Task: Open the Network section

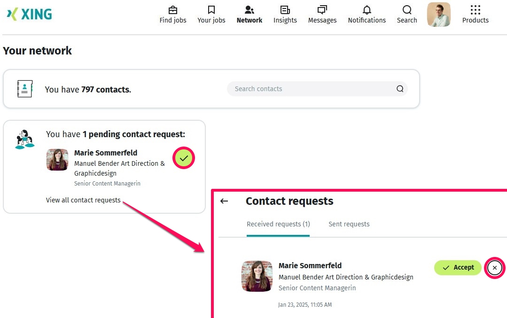Action: pos(249,14)
